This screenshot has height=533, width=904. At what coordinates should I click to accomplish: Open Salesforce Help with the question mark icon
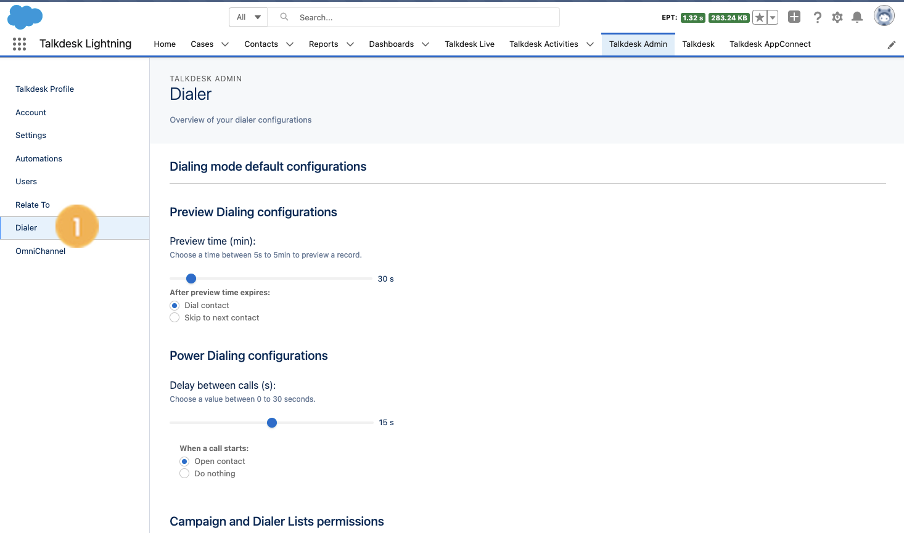click(817, 17)
